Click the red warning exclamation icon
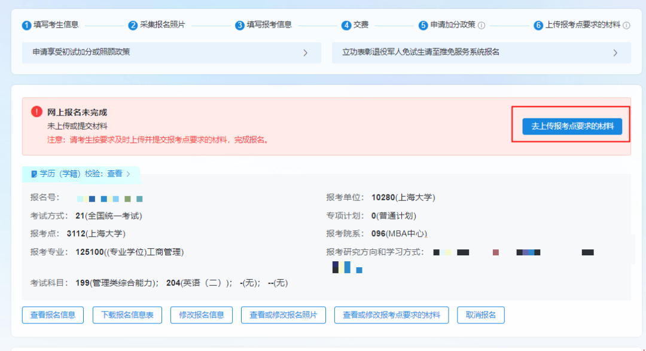The image size is (646, 351). tap(36, 112)
